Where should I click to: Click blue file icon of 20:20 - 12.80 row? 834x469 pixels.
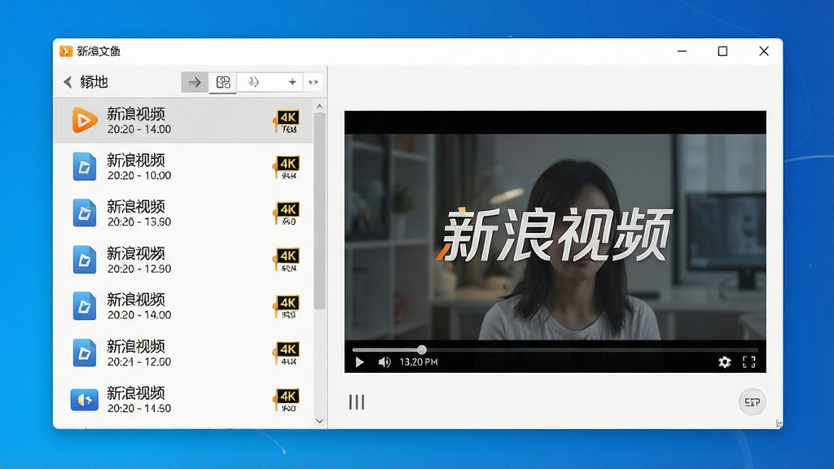coord(85,260)
